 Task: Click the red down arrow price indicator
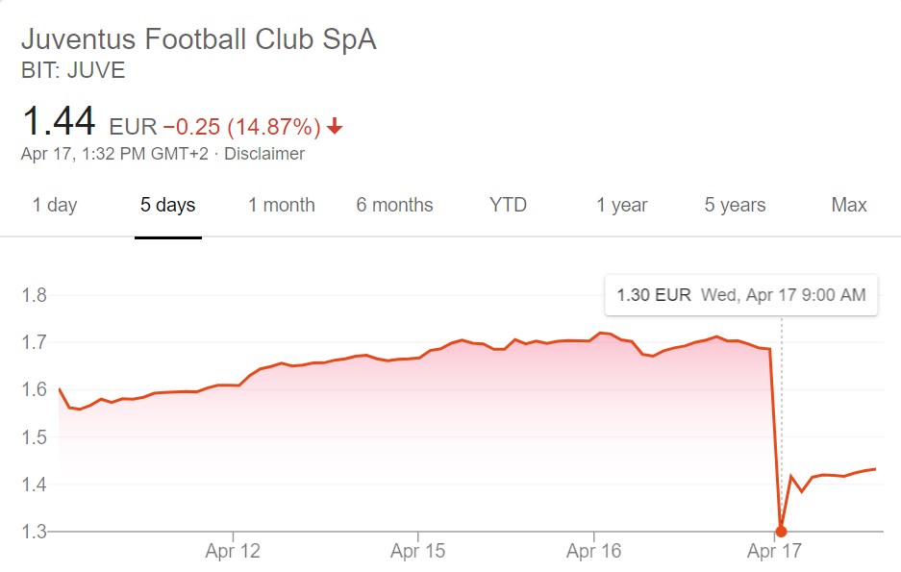tap(335, 127)
